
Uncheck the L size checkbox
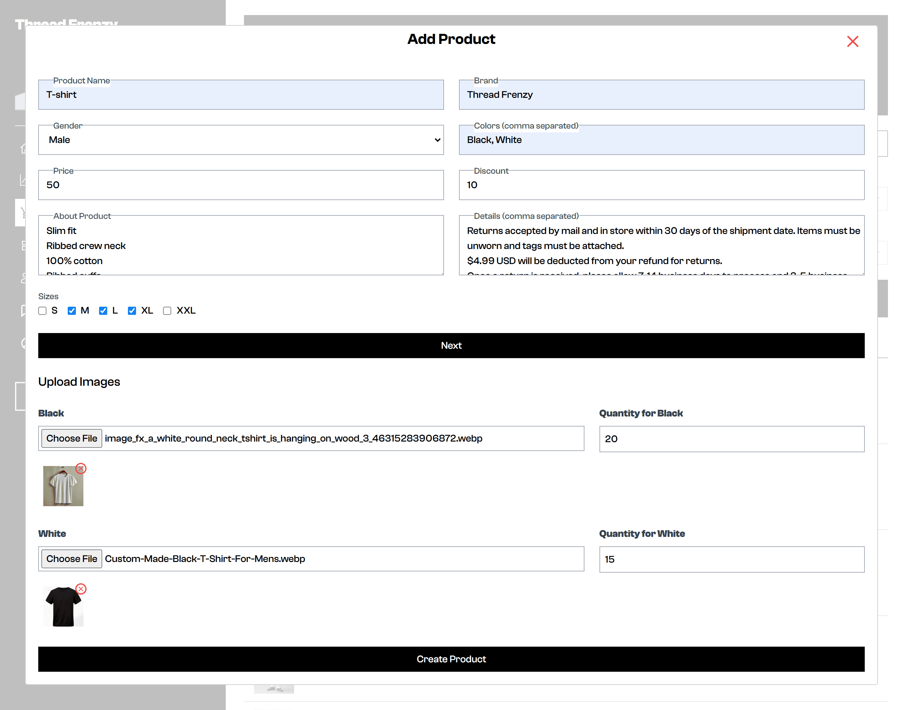click(103, 311)
